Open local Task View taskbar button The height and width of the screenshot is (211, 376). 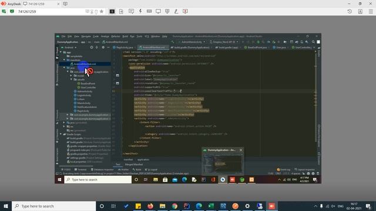[x=113, y=206]
